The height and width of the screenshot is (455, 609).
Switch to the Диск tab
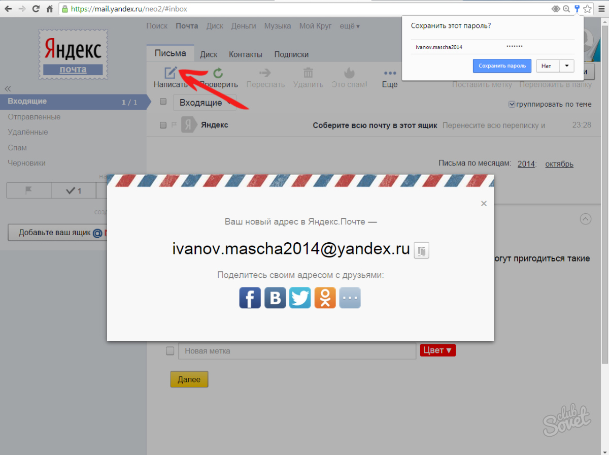point(209,54)
